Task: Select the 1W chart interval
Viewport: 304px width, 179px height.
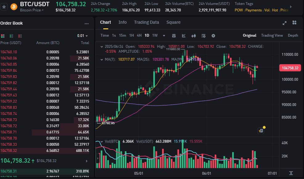Action: (x=155, y=35)
